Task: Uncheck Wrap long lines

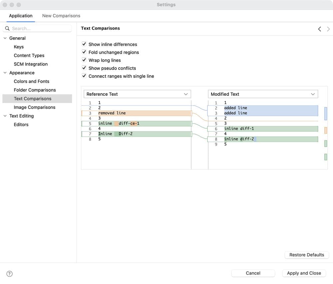Action: (84, 60)
